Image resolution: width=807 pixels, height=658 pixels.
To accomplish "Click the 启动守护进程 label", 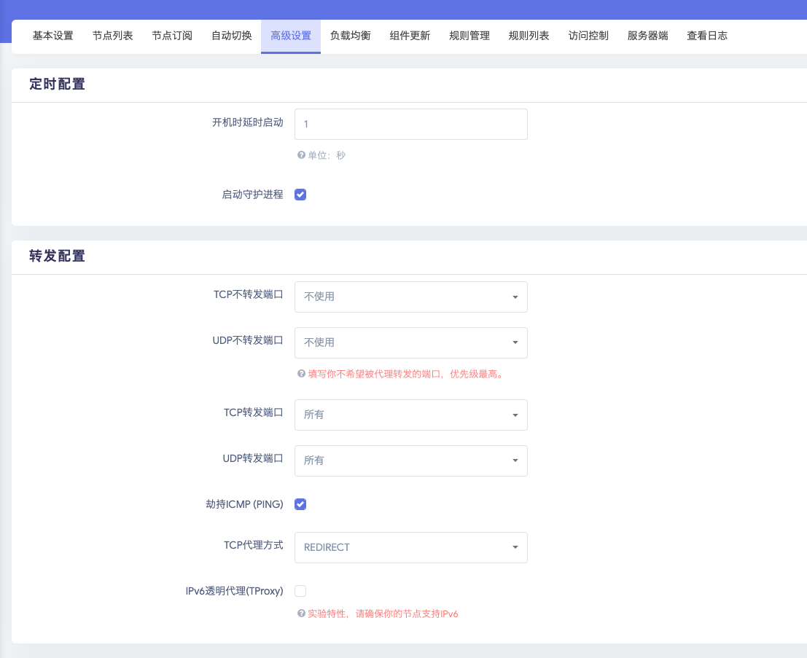I will (x=252, y=195).
